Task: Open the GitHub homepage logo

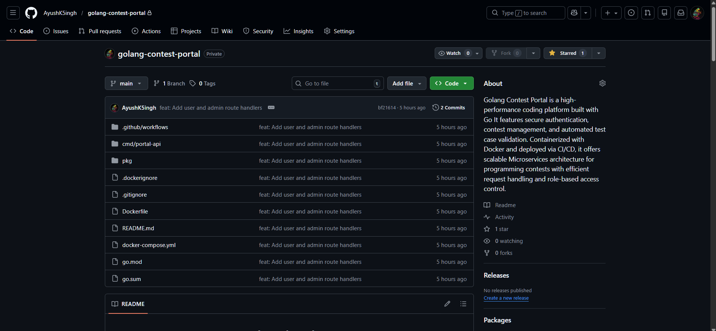Action: pyautogui.click(x=31, y=13)
